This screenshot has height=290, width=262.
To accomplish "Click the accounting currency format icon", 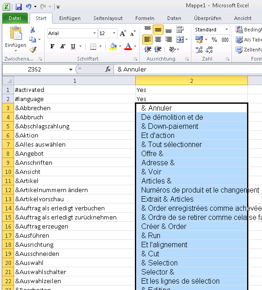I will [199, 40].
